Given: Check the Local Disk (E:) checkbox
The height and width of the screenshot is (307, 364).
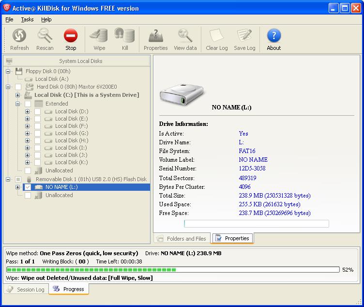Looking at the screenshot, I should [38, 119].
